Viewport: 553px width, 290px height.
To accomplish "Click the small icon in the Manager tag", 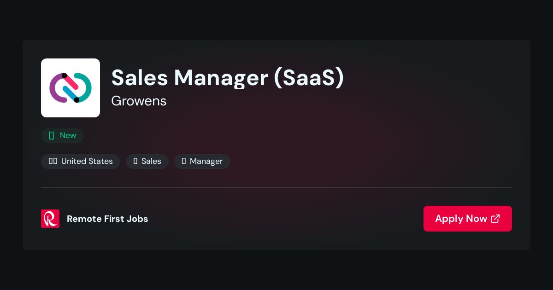I will [184, 161].
